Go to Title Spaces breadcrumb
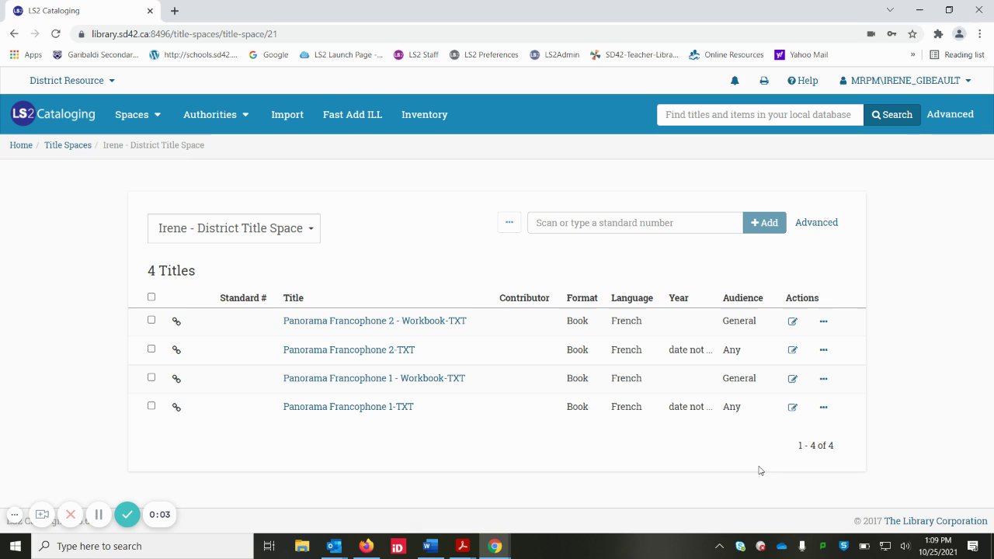The height and width of the screenshot is (559, 994). (x=68, y=145)
